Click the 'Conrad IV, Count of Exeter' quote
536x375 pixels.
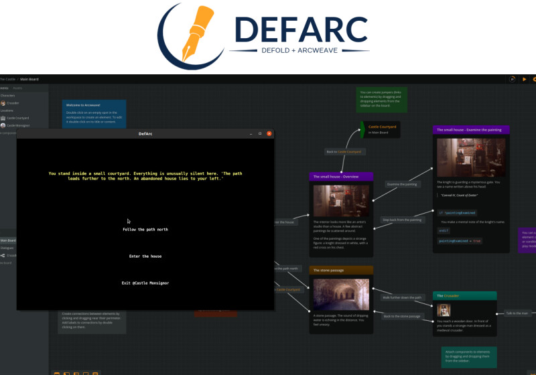[x=459, y=196]
